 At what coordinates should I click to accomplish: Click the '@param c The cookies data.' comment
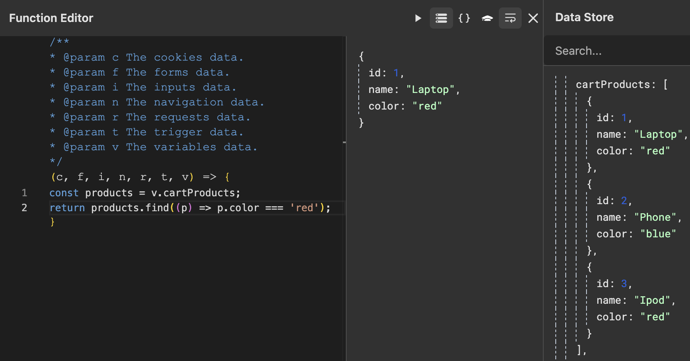[x=146, y=57]
